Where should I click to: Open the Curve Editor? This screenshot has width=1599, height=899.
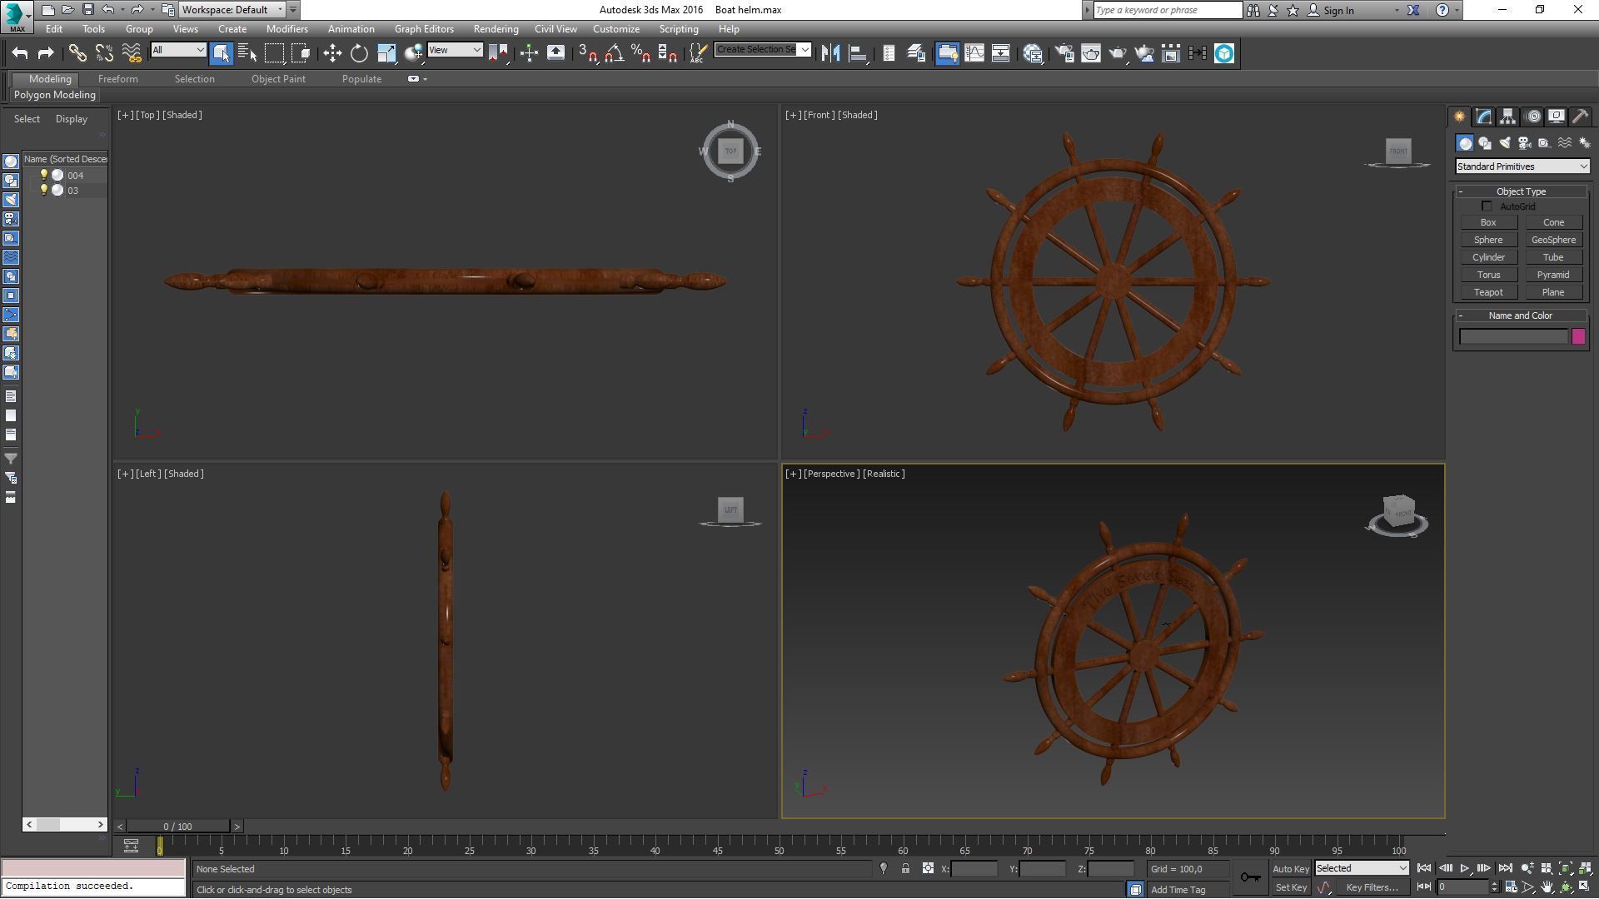(x=974, y=53)
